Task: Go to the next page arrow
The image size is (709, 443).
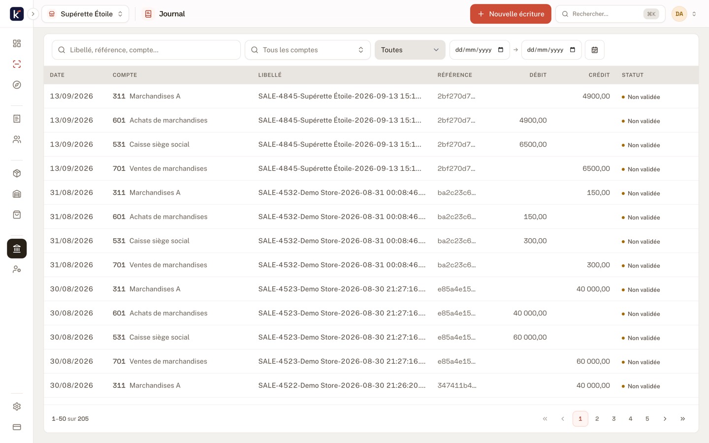Action: [665, 419]
